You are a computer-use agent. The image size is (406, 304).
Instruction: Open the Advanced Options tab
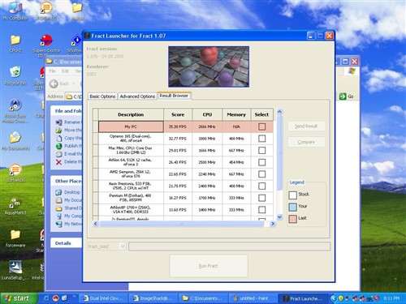click(x=137, y=96)
